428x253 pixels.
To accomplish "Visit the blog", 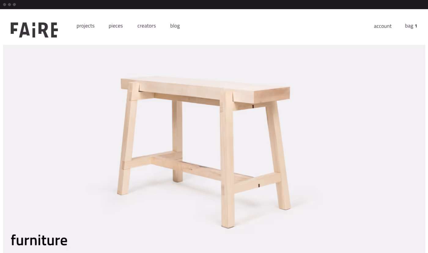I will (x=175, y=26).
